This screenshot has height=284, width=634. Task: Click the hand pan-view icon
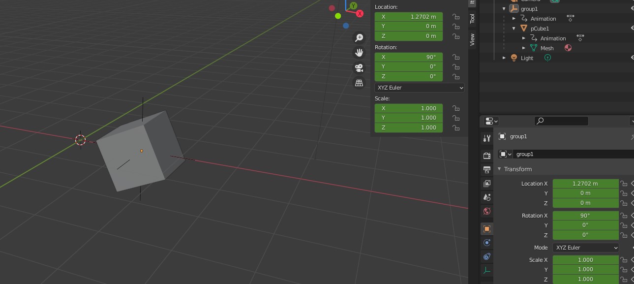point(359,53)
